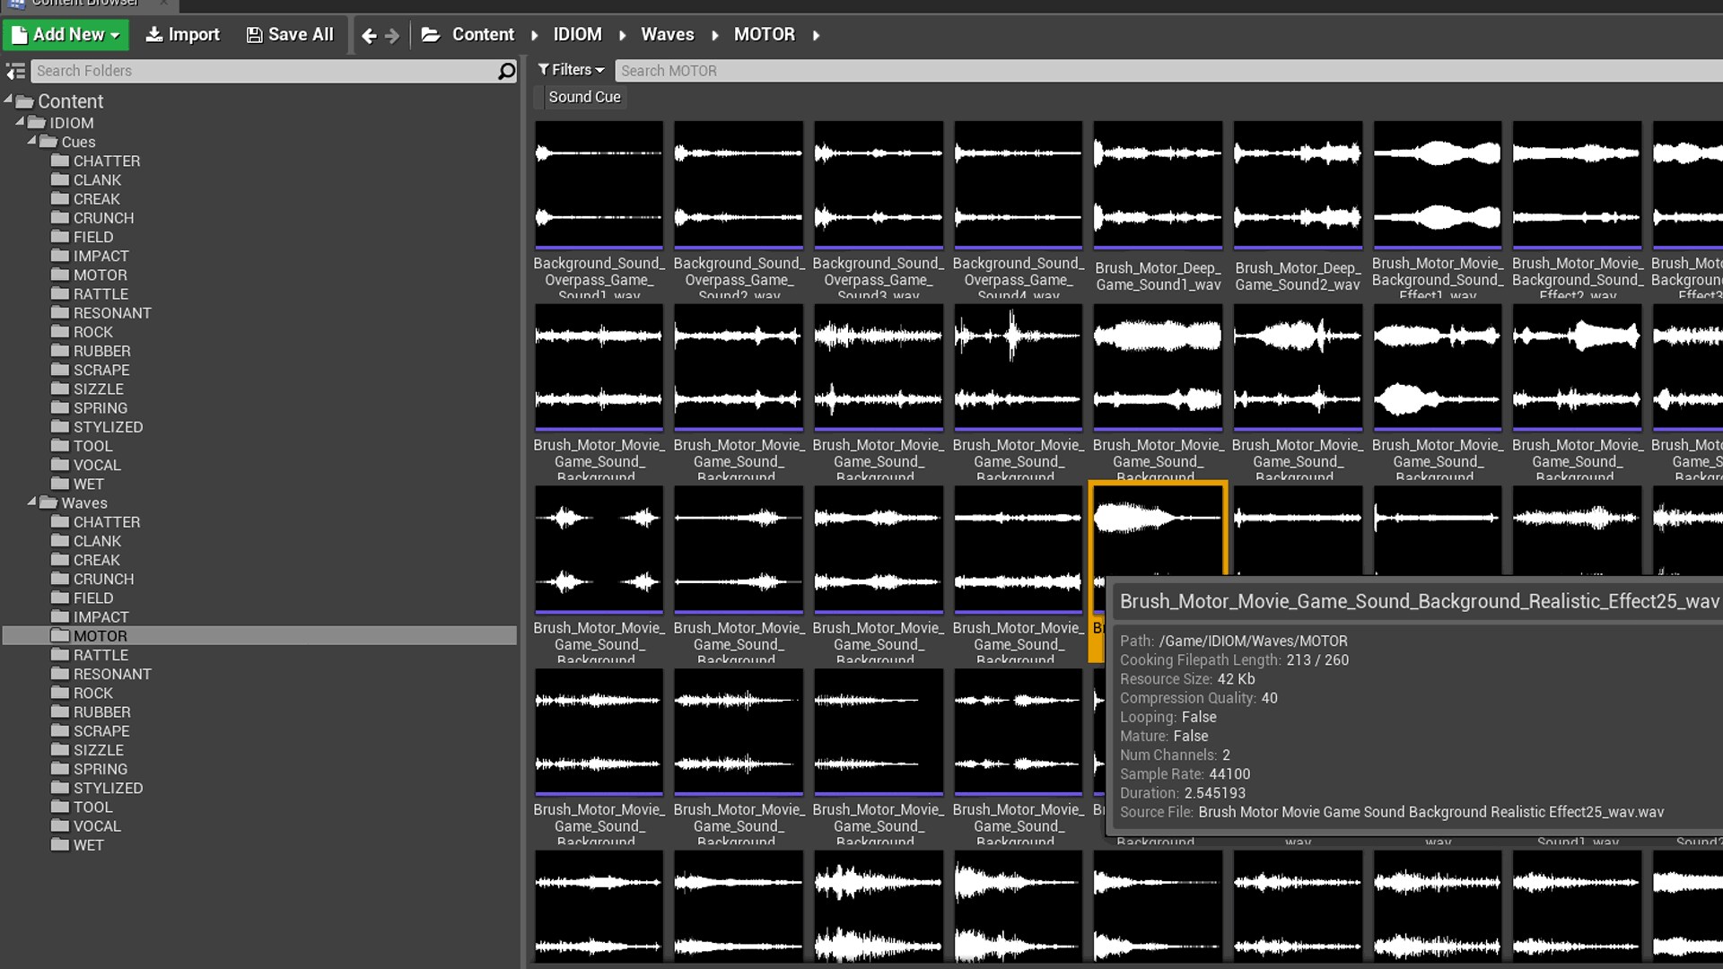Image resolution: width=1723 pixels, height=969 pixels.
Task: Select the RATTLE folder under Waves
Action: 101,655
